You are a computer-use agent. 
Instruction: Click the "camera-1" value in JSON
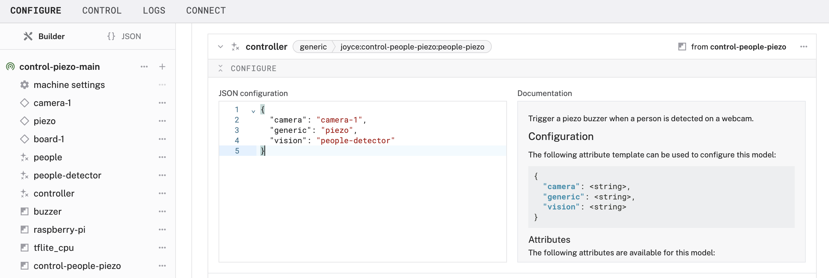(339, 120)
